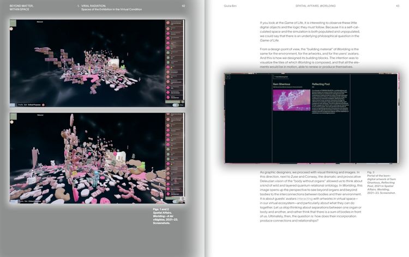Click the close X icon in Reflecting Pool portal
The height and width of the screenshot is (257, 409).
coord(228,77)
